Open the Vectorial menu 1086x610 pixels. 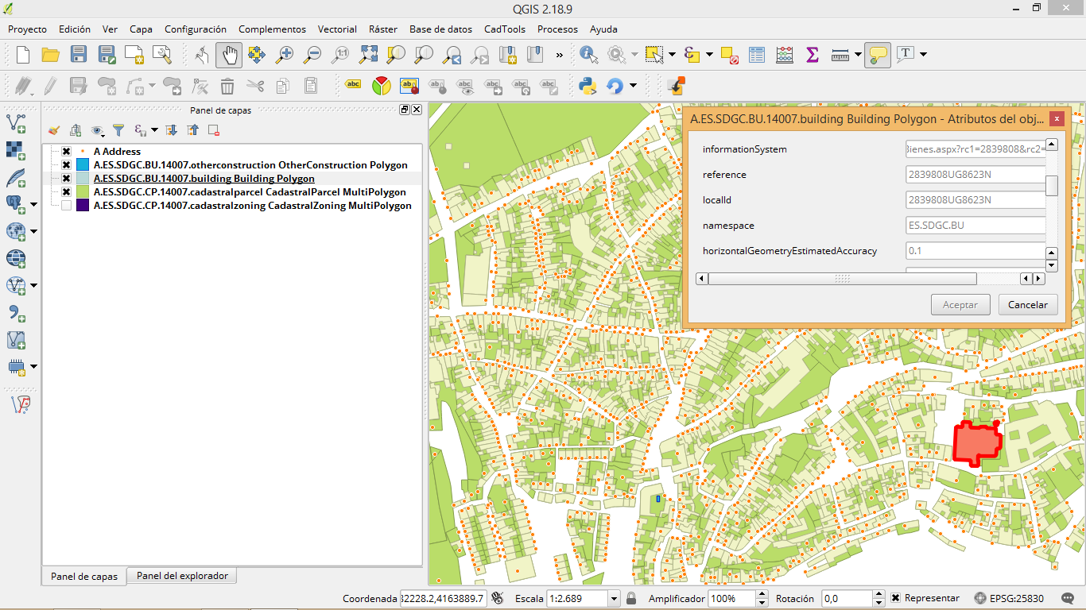pyautogui.click(x=337, y=29)
